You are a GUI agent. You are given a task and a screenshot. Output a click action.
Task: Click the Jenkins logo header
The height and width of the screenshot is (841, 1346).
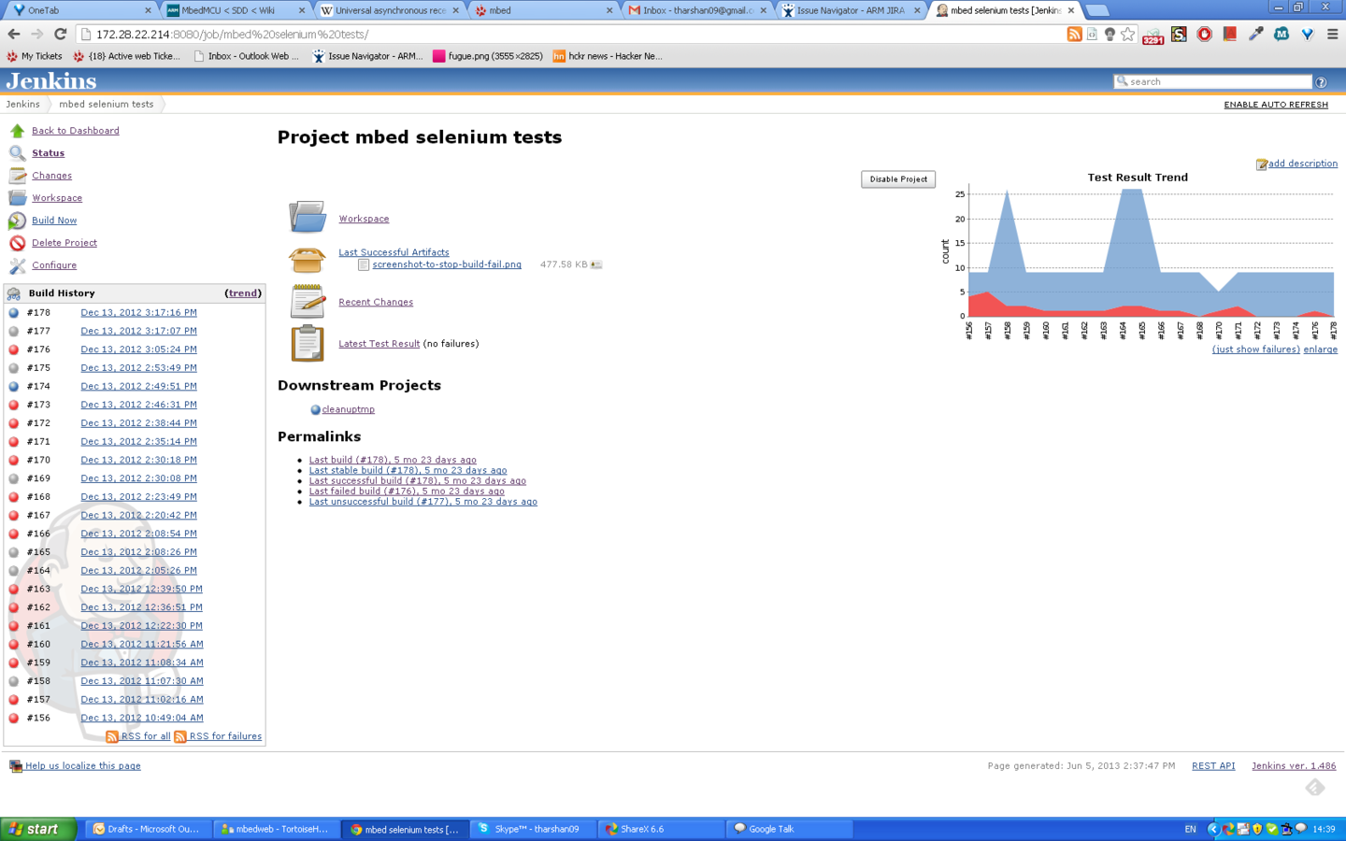51,81
